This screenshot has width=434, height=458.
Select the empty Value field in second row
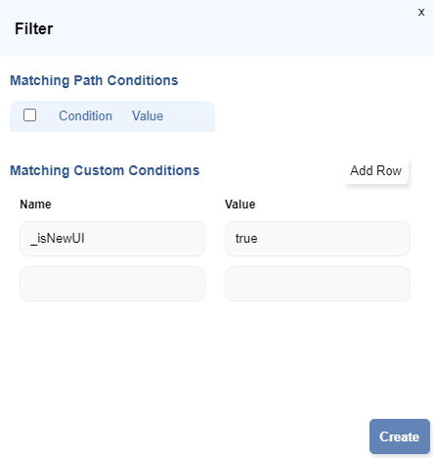click(x=318, y=284)
